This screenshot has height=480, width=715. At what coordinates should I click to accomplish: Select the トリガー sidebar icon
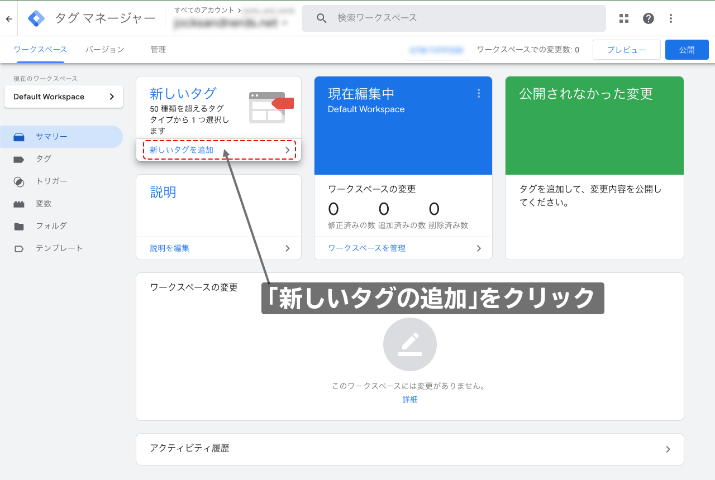point(19,181)
